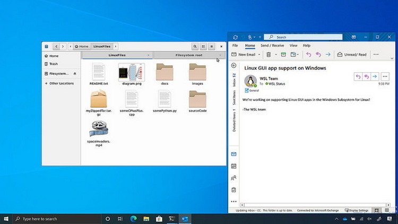
Task: Open more actions in the message header
Action: coord(385,76)
